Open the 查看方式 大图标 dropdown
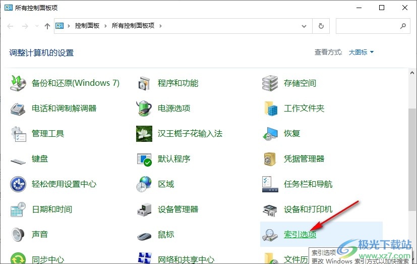This screenshot has height=264, width=417. point(361,52)
